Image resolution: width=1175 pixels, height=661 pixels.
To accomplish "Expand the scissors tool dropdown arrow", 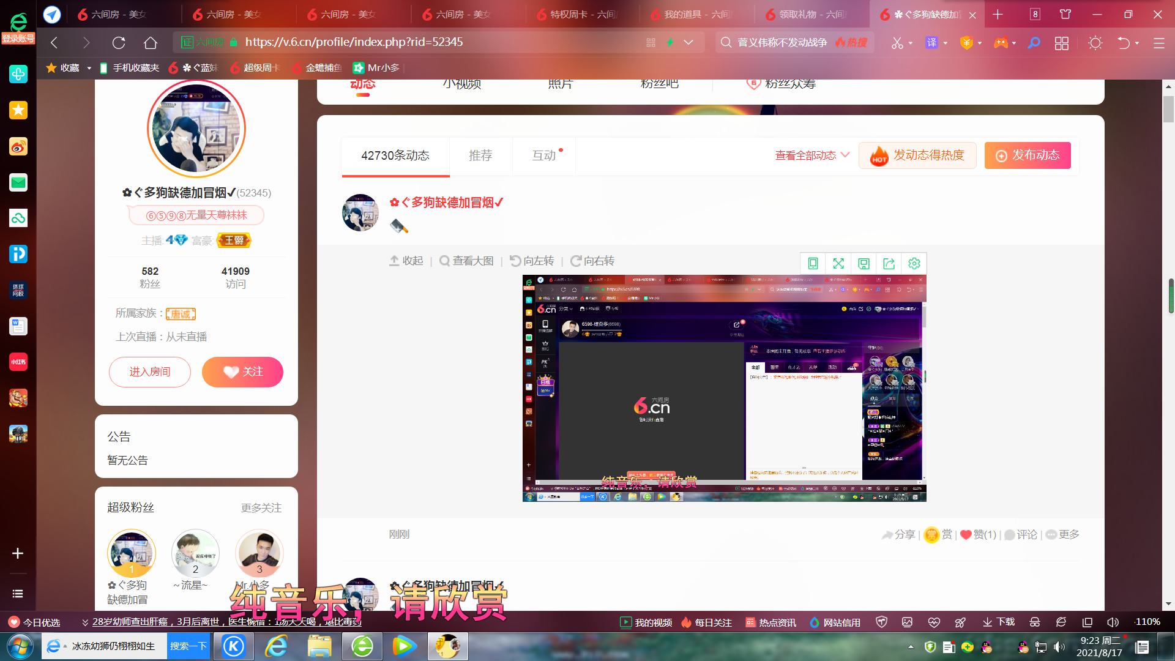I will coord(911,43).
